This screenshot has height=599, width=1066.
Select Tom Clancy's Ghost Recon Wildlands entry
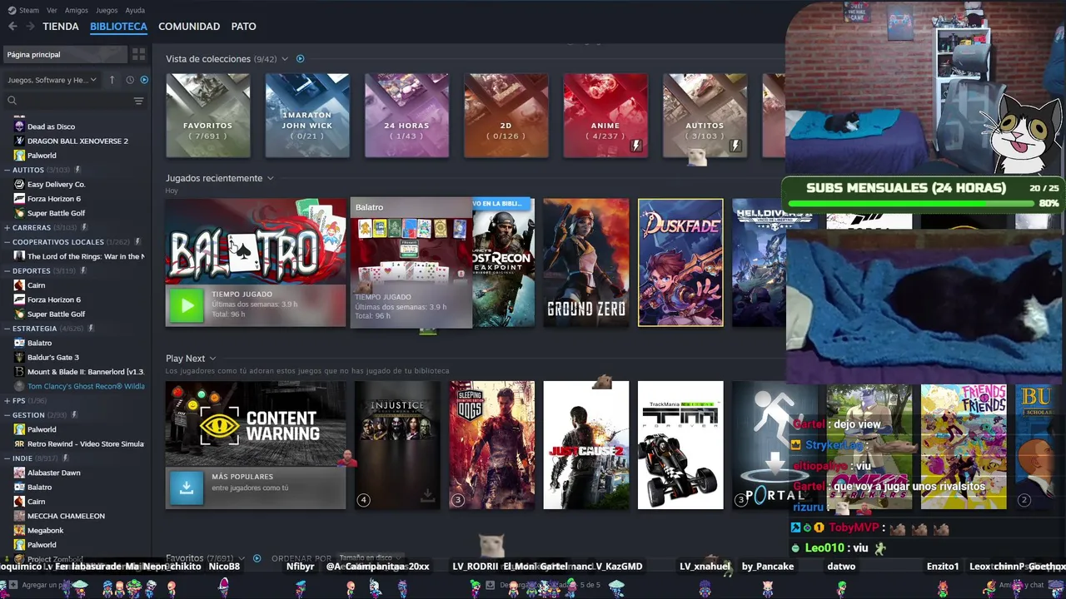(x=79, y=386)
